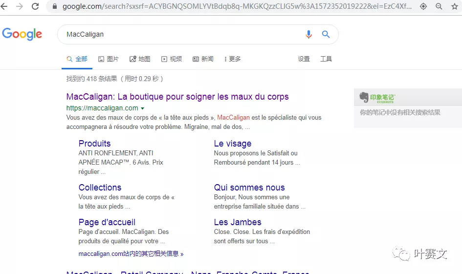Open the 工具 (Tools) options

(326, 59)
